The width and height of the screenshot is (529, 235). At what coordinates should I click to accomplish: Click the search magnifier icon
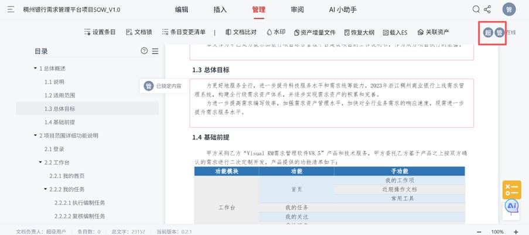pos(476,9)
